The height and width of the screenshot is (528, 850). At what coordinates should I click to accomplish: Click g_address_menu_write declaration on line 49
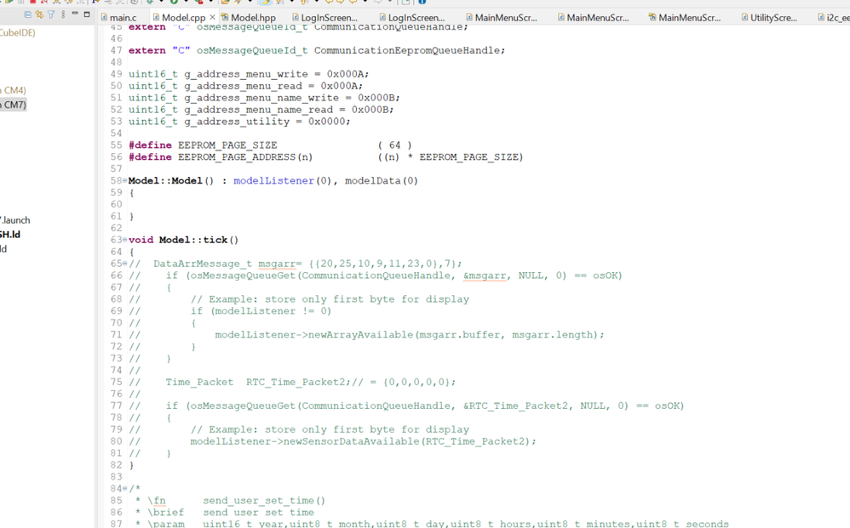[x=245, y=74]
